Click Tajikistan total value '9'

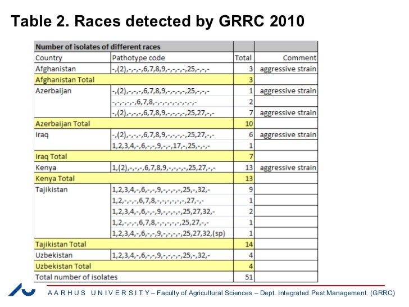tap(251, 189)
